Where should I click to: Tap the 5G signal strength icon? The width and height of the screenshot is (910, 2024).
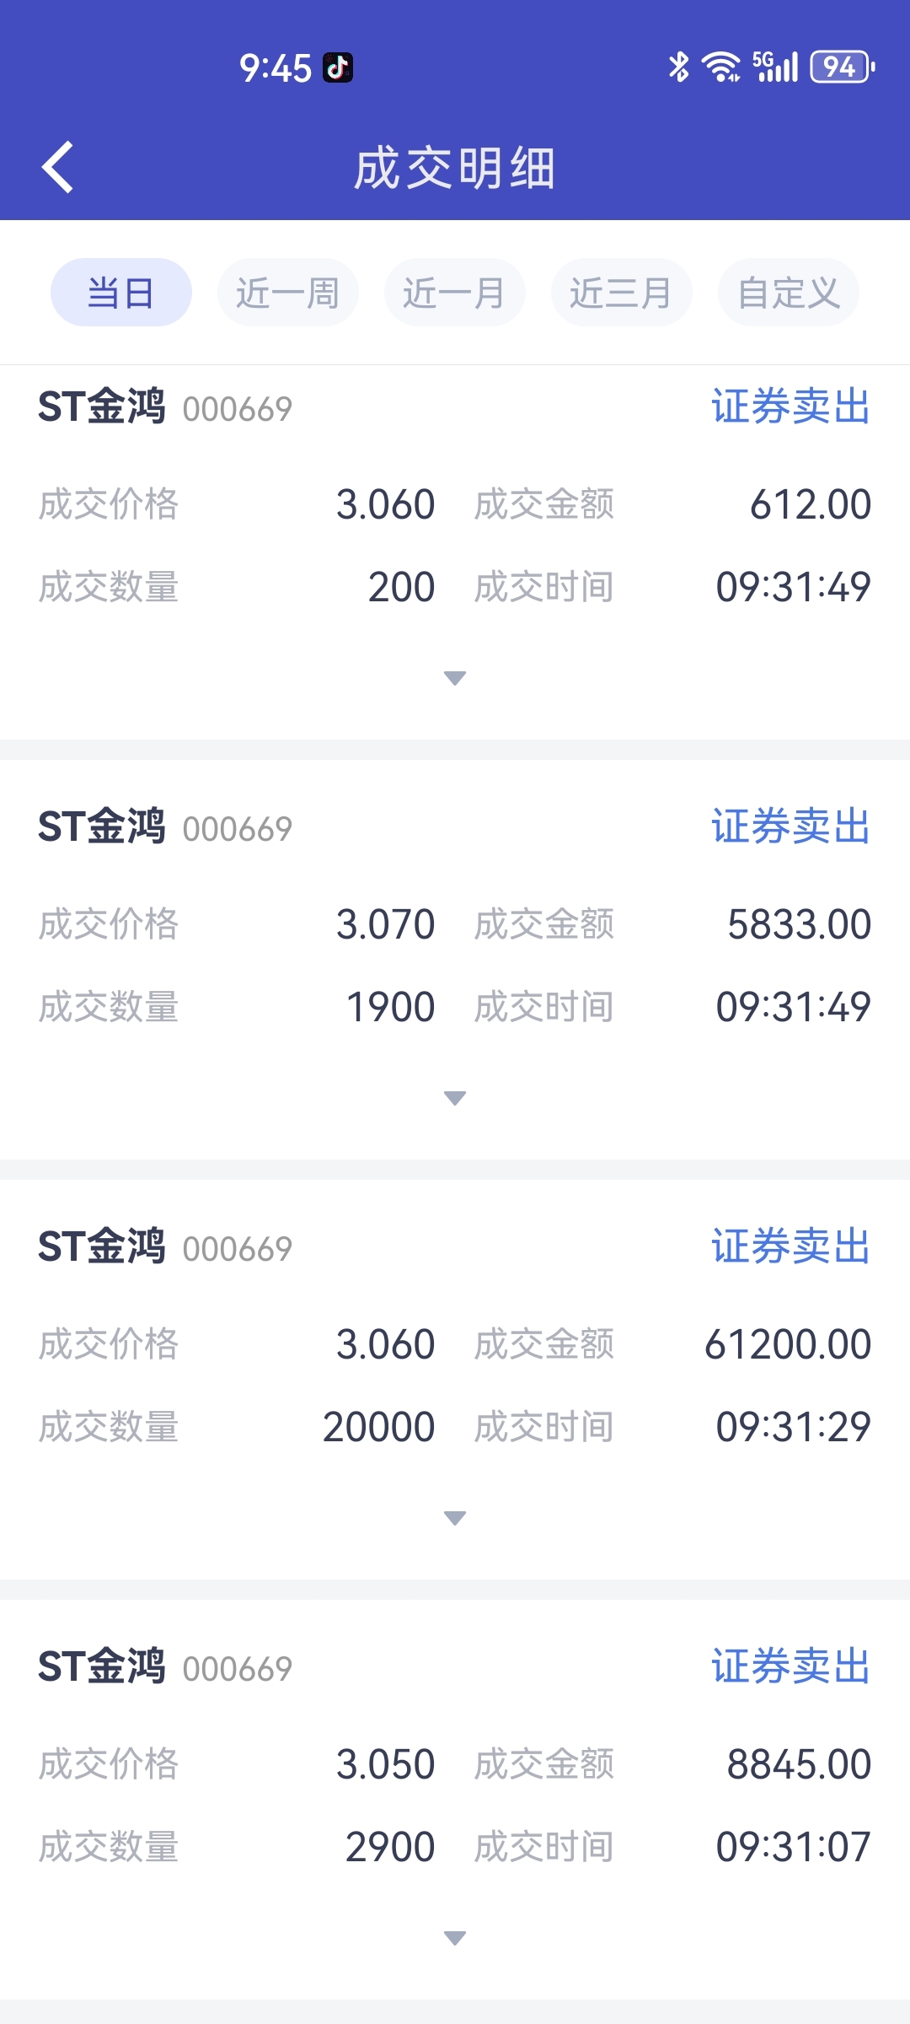point(775,67)
